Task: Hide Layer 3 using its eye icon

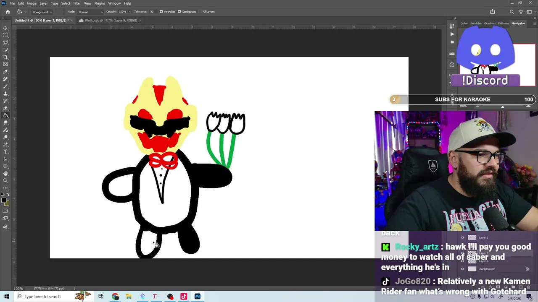Action: 462,237
